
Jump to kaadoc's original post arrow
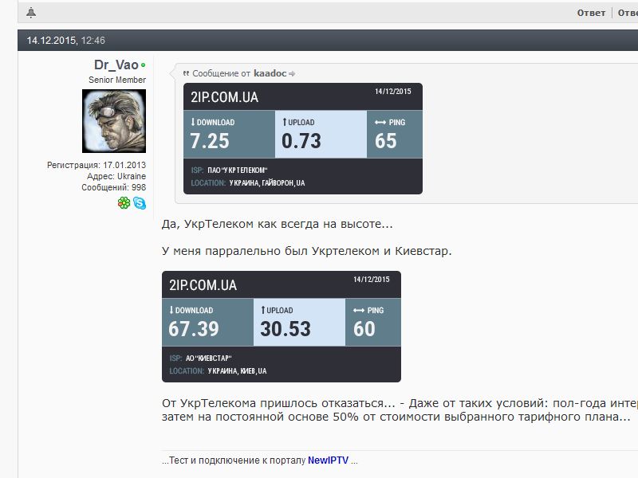pos(292,73)
